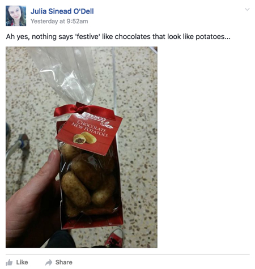Viewport: 255px width, 269px height.
Task: Click the Julia Sinead O'Dell name link
Action: click(62, 11)
